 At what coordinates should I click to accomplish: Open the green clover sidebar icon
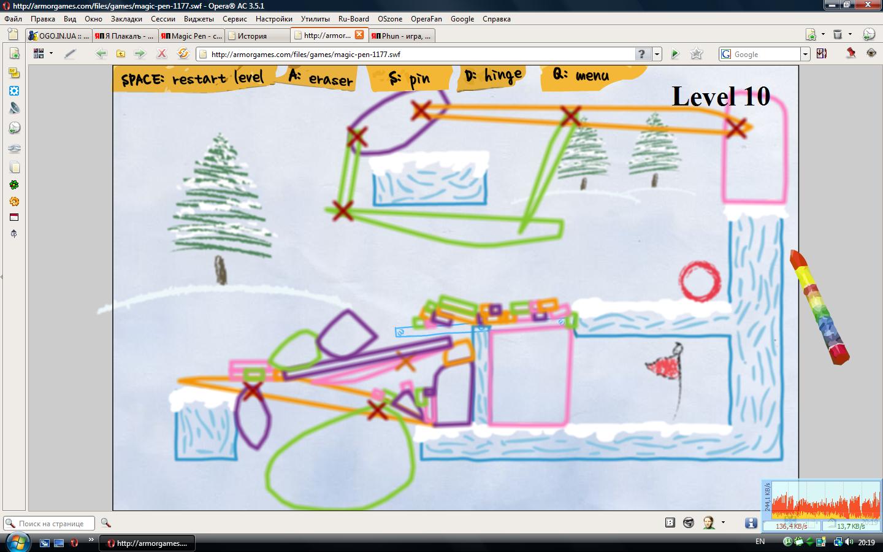click(14, 185)
